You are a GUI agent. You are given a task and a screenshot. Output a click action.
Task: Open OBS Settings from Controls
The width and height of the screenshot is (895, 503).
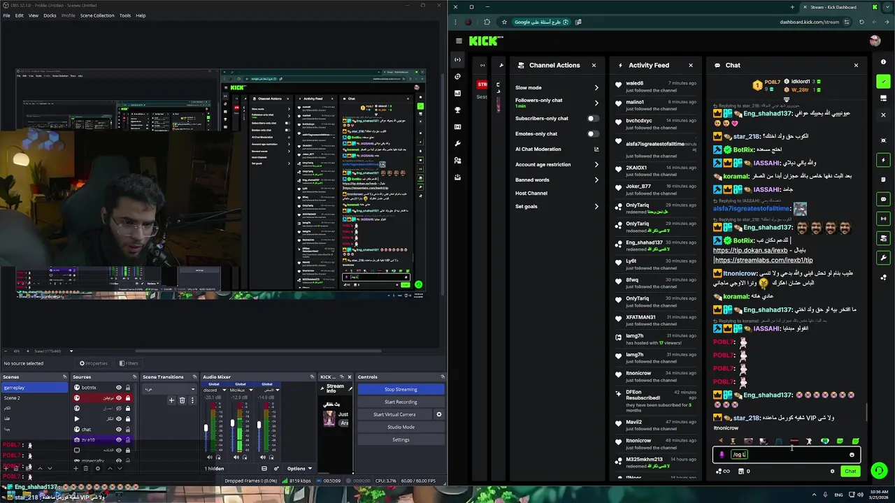click(401, 439)
